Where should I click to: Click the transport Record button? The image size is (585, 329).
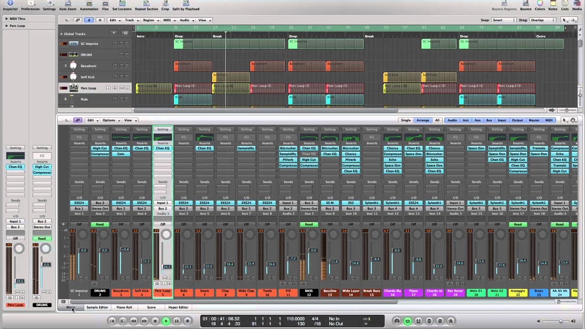pos(187,321)
